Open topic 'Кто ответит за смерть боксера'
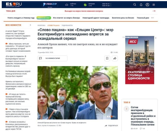The height and width of the screenshot is (135, 167). point(66,18)
